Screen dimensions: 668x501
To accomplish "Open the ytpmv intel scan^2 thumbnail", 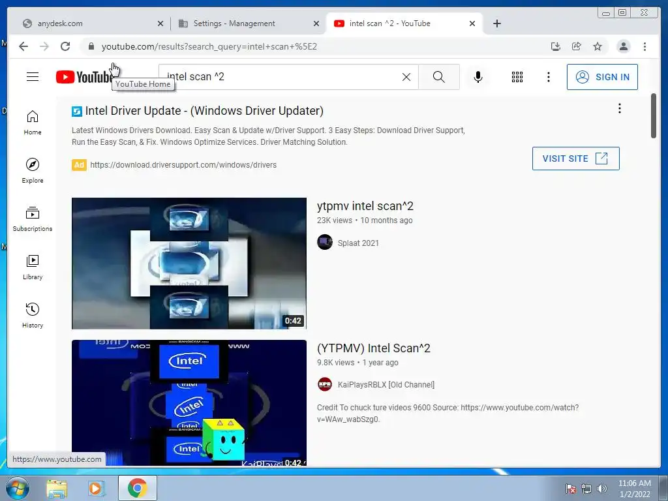I will tap(189, 264).
